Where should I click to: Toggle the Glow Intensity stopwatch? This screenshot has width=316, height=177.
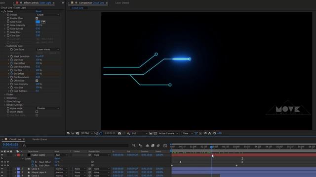tap(8, 25)
